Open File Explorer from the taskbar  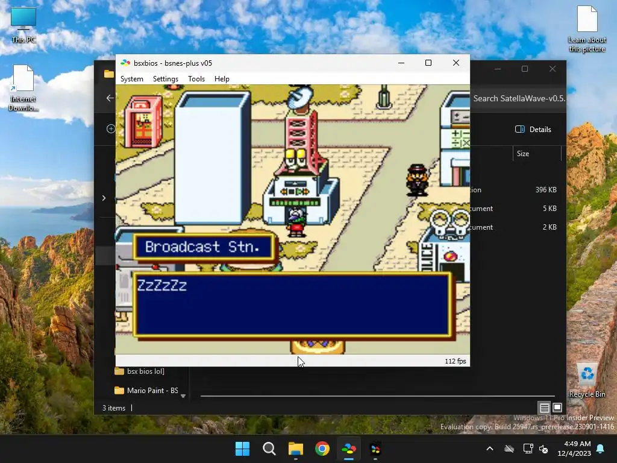[x=295, y=449]
